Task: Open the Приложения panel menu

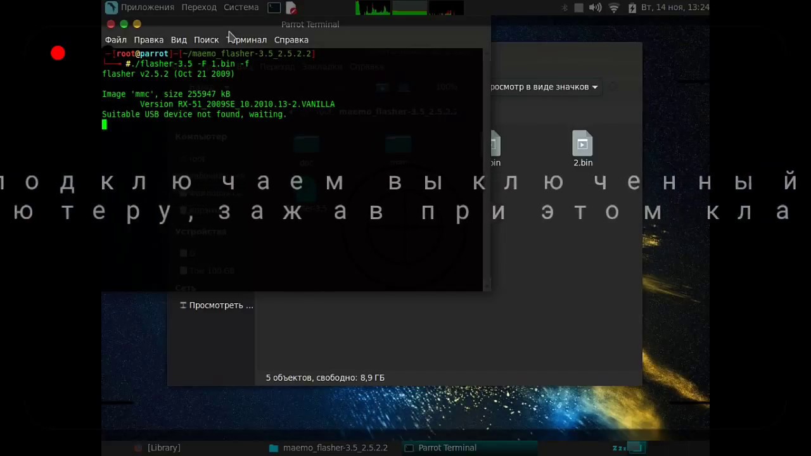Action: [x=147, y=8]
